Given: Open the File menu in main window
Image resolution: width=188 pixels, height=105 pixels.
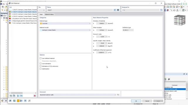Looking at the screenshot, I should click(4, 4).
